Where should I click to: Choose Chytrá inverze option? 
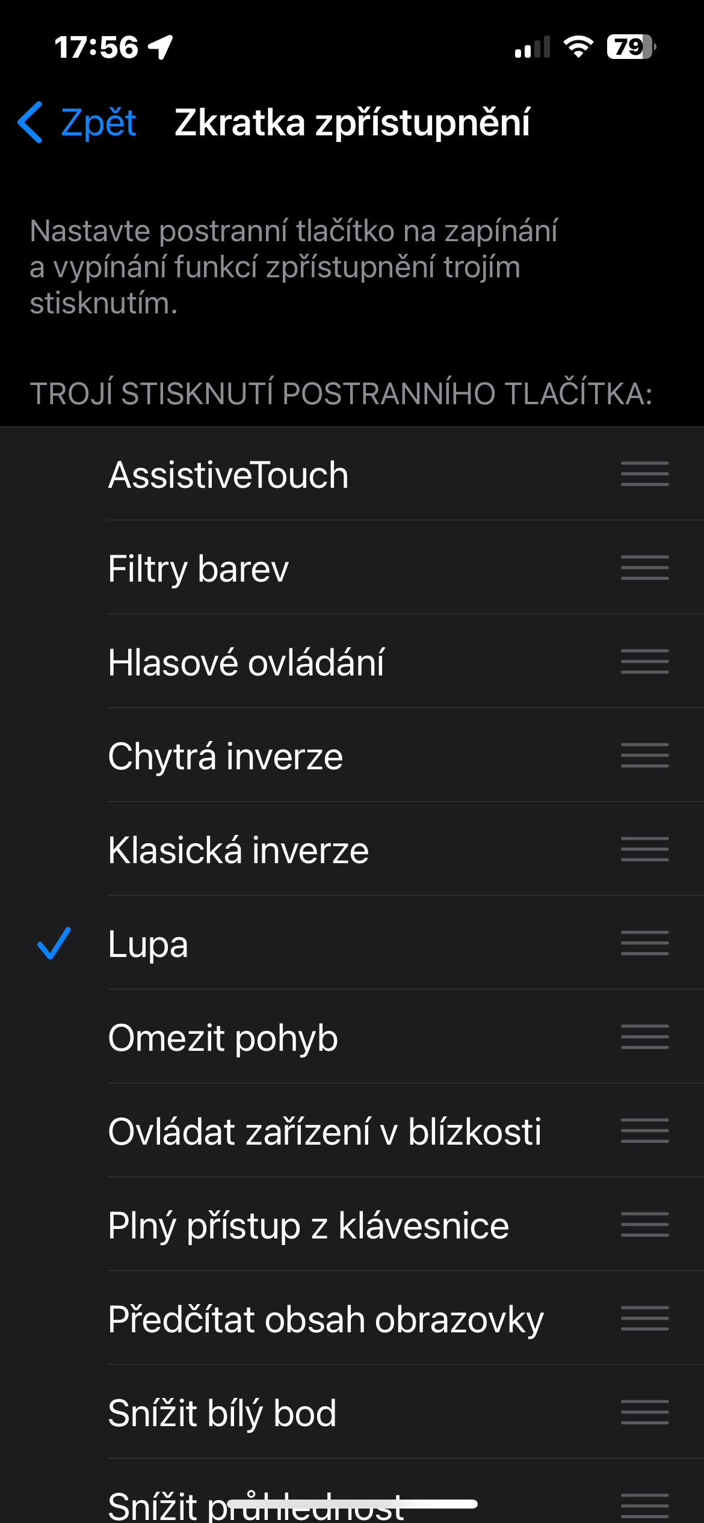point(226,757)
